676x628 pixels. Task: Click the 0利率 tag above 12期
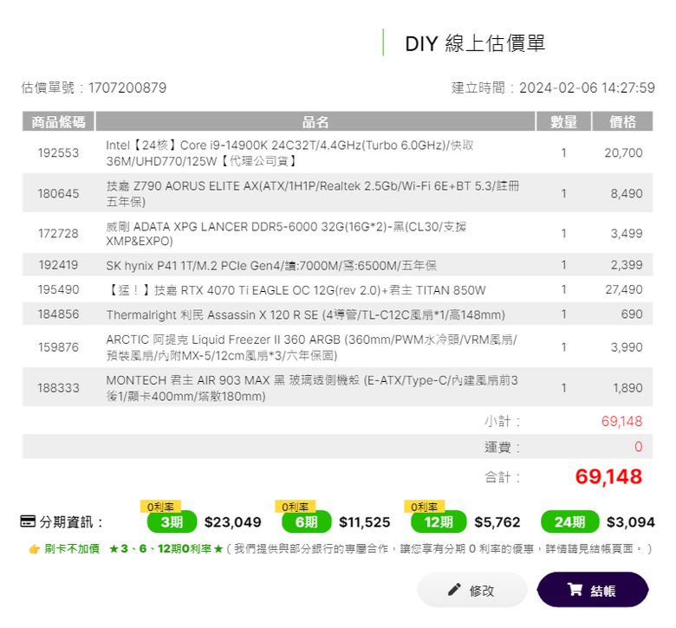click(x=424, y=507)
